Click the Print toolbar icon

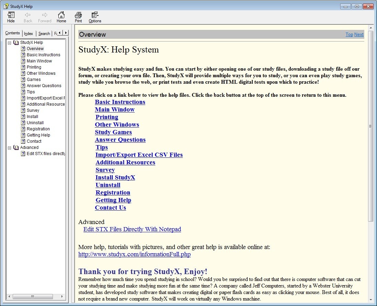tap(78, 15)
